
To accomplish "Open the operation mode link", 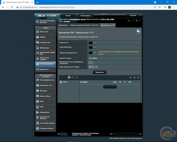I will tap(78, 19).
